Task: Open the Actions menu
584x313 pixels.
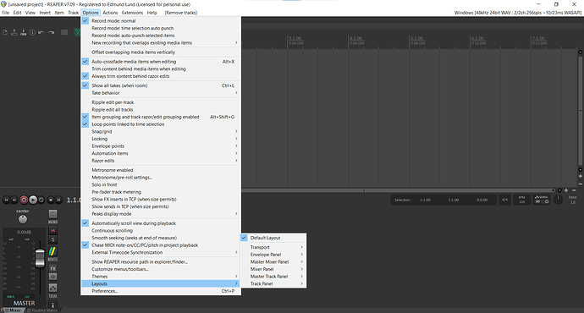Action: point(110,13)
